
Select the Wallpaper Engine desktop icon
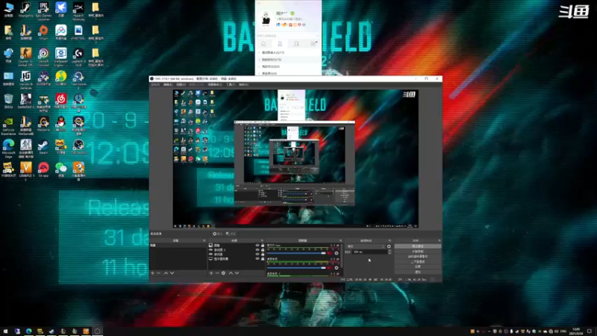click(61, 57)
